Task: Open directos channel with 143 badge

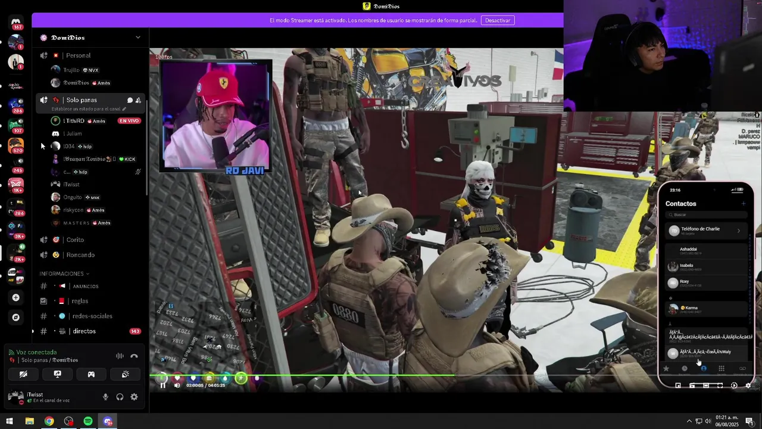Action: click(89, 331)
